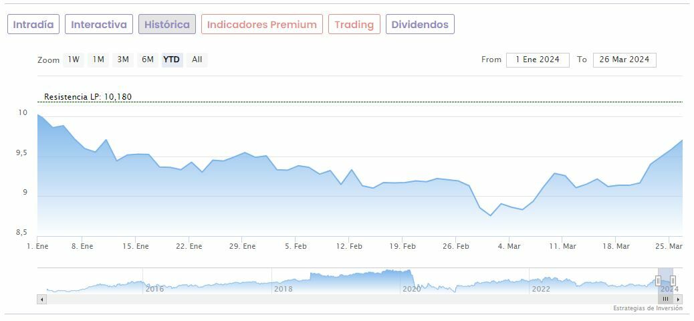Click the From date field
The width and height of the screenshot is (694, 321).
click(538, 60)
